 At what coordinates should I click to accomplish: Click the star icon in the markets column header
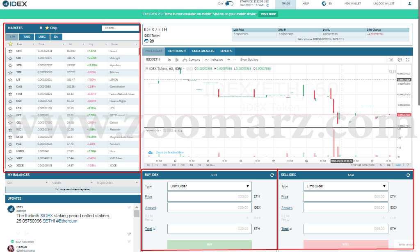[x=10, y=44]
